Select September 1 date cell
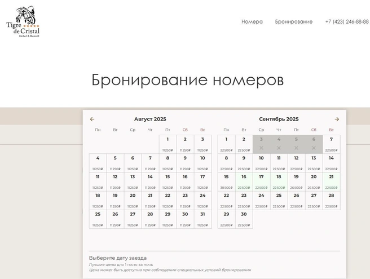 (227, 144)
